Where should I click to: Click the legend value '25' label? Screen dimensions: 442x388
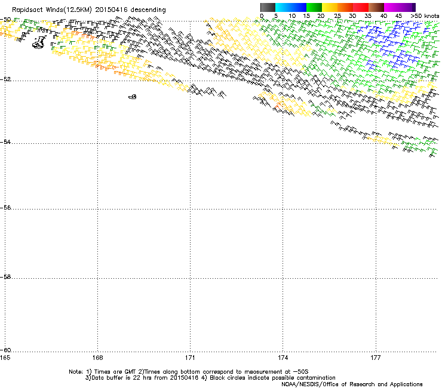[x=337, y=16]
